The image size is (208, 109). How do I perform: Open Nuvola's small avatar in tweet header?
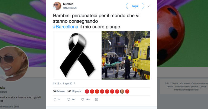[57, 6]
